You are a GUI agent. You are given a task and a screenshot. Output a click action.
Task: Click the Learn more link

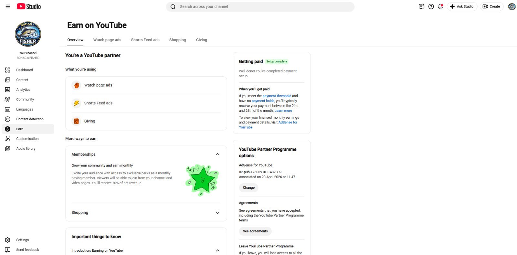283,111
